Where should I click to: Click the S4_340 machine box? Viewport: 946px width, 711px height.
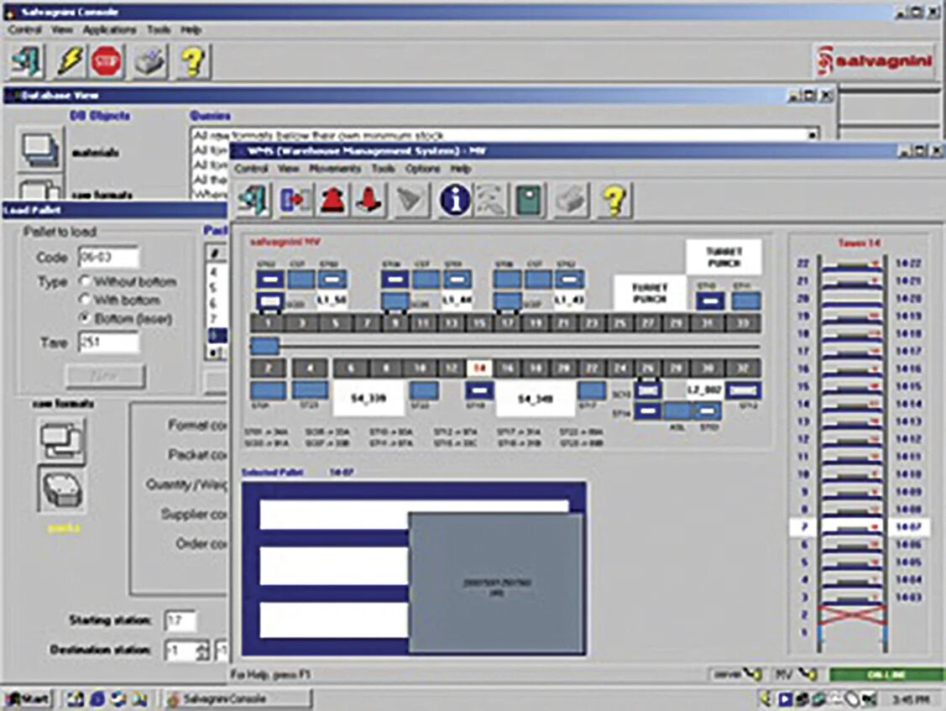pos(536,399)
